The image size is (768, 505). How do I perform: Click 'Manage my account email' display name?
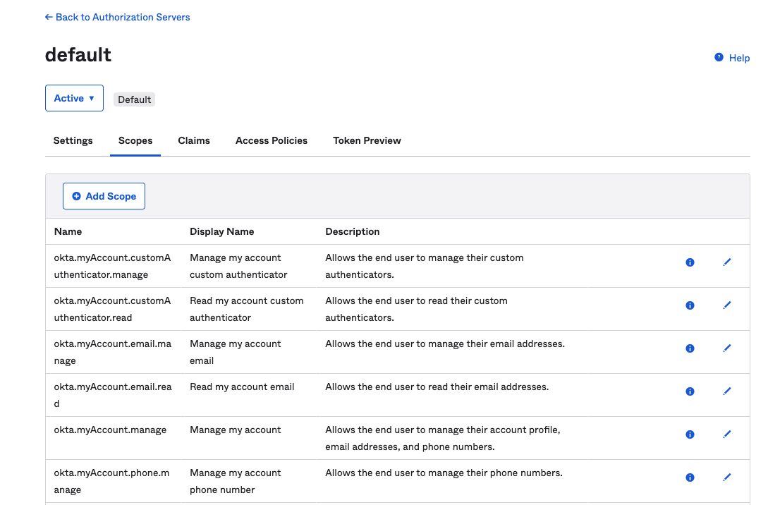(x=235, y=352)
